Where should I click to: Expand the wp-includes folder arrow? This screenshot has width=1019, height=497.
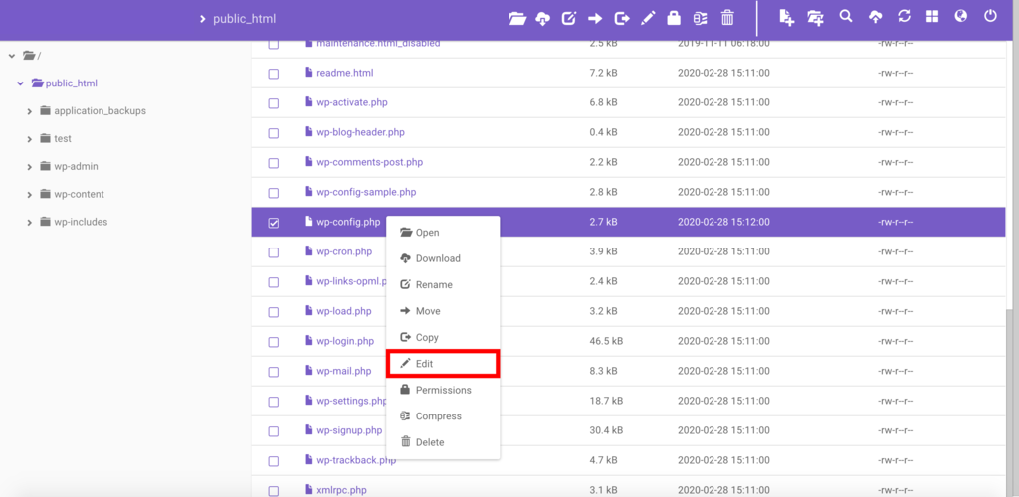30,223
